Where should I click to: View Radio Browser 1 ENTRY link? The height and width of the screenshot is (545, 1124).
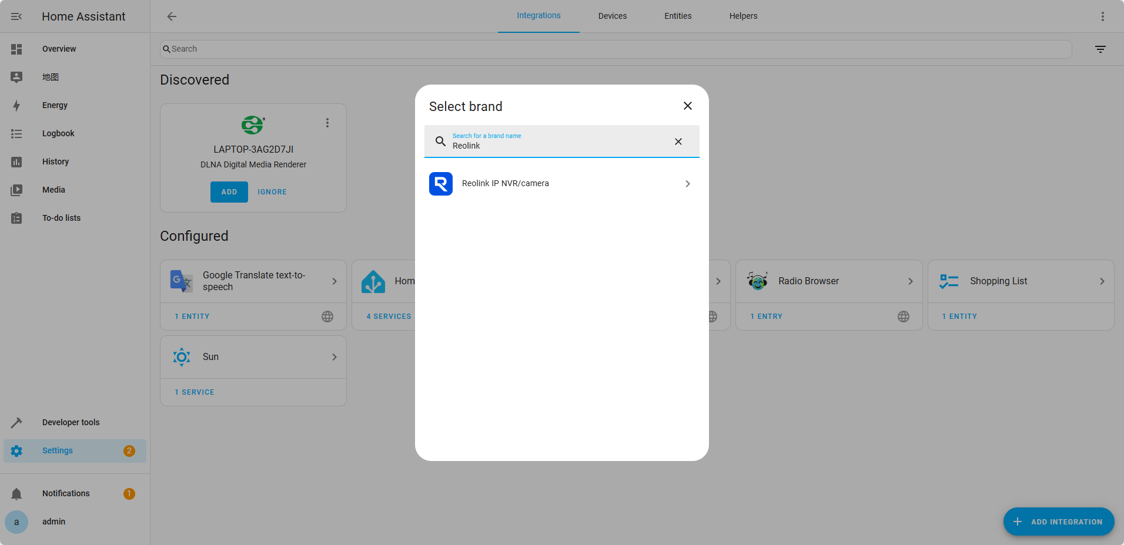pyautogui.click(x=766, y=317)
